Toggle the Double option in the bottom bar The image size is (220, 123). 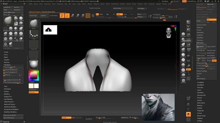tap(66, 118)
